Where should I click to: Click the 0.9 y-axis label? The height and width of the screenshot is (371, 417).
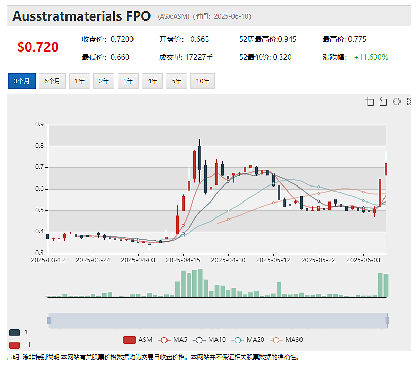click(x=39, y=124)
